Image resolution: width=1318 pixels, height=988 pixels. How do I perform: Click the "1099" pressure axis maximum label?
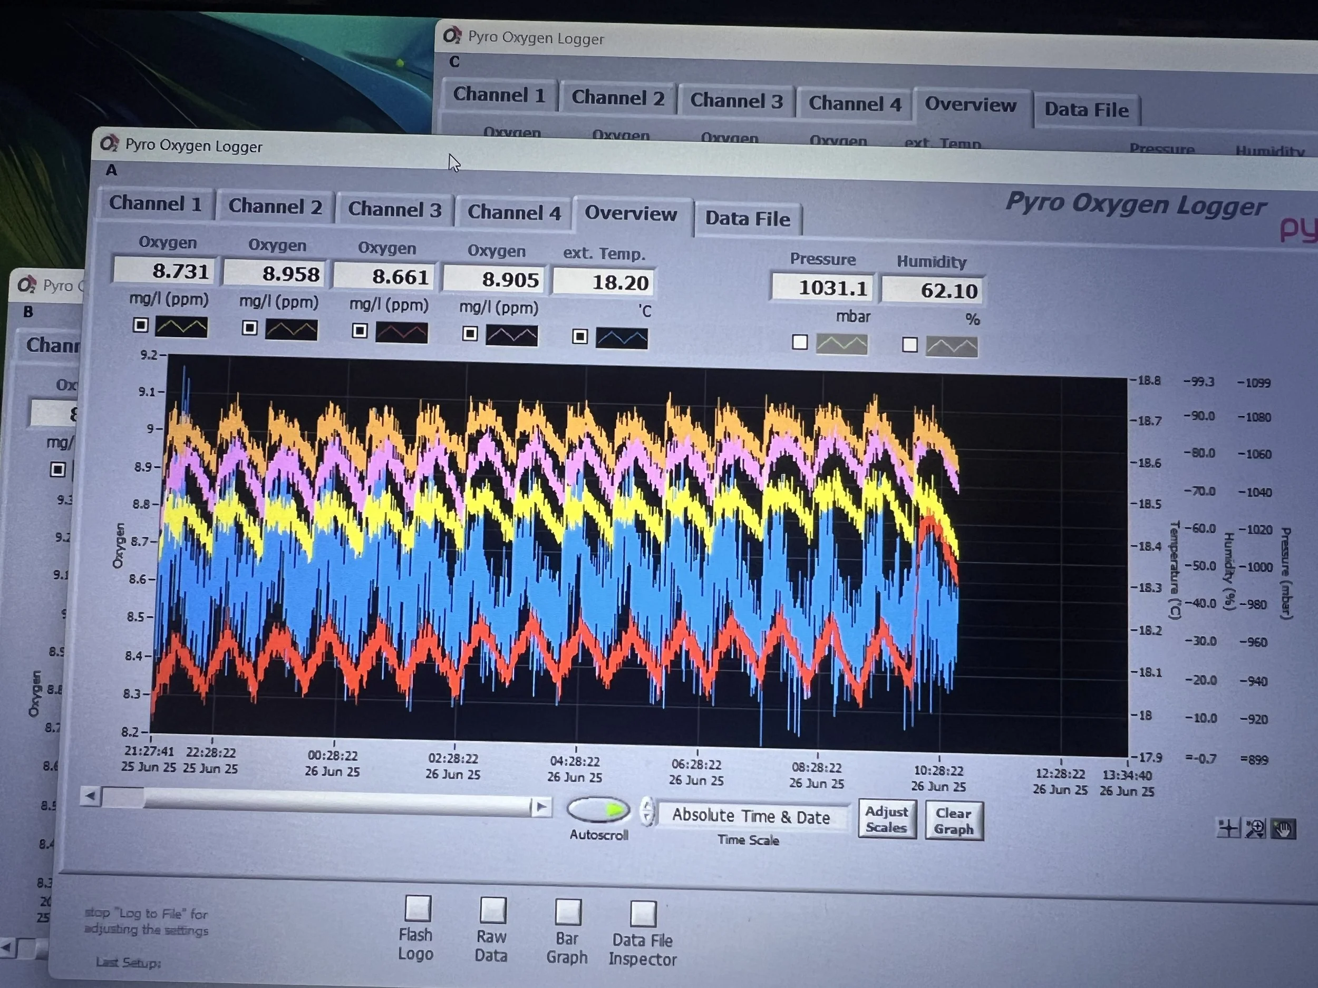click(x=1257, y=383)
